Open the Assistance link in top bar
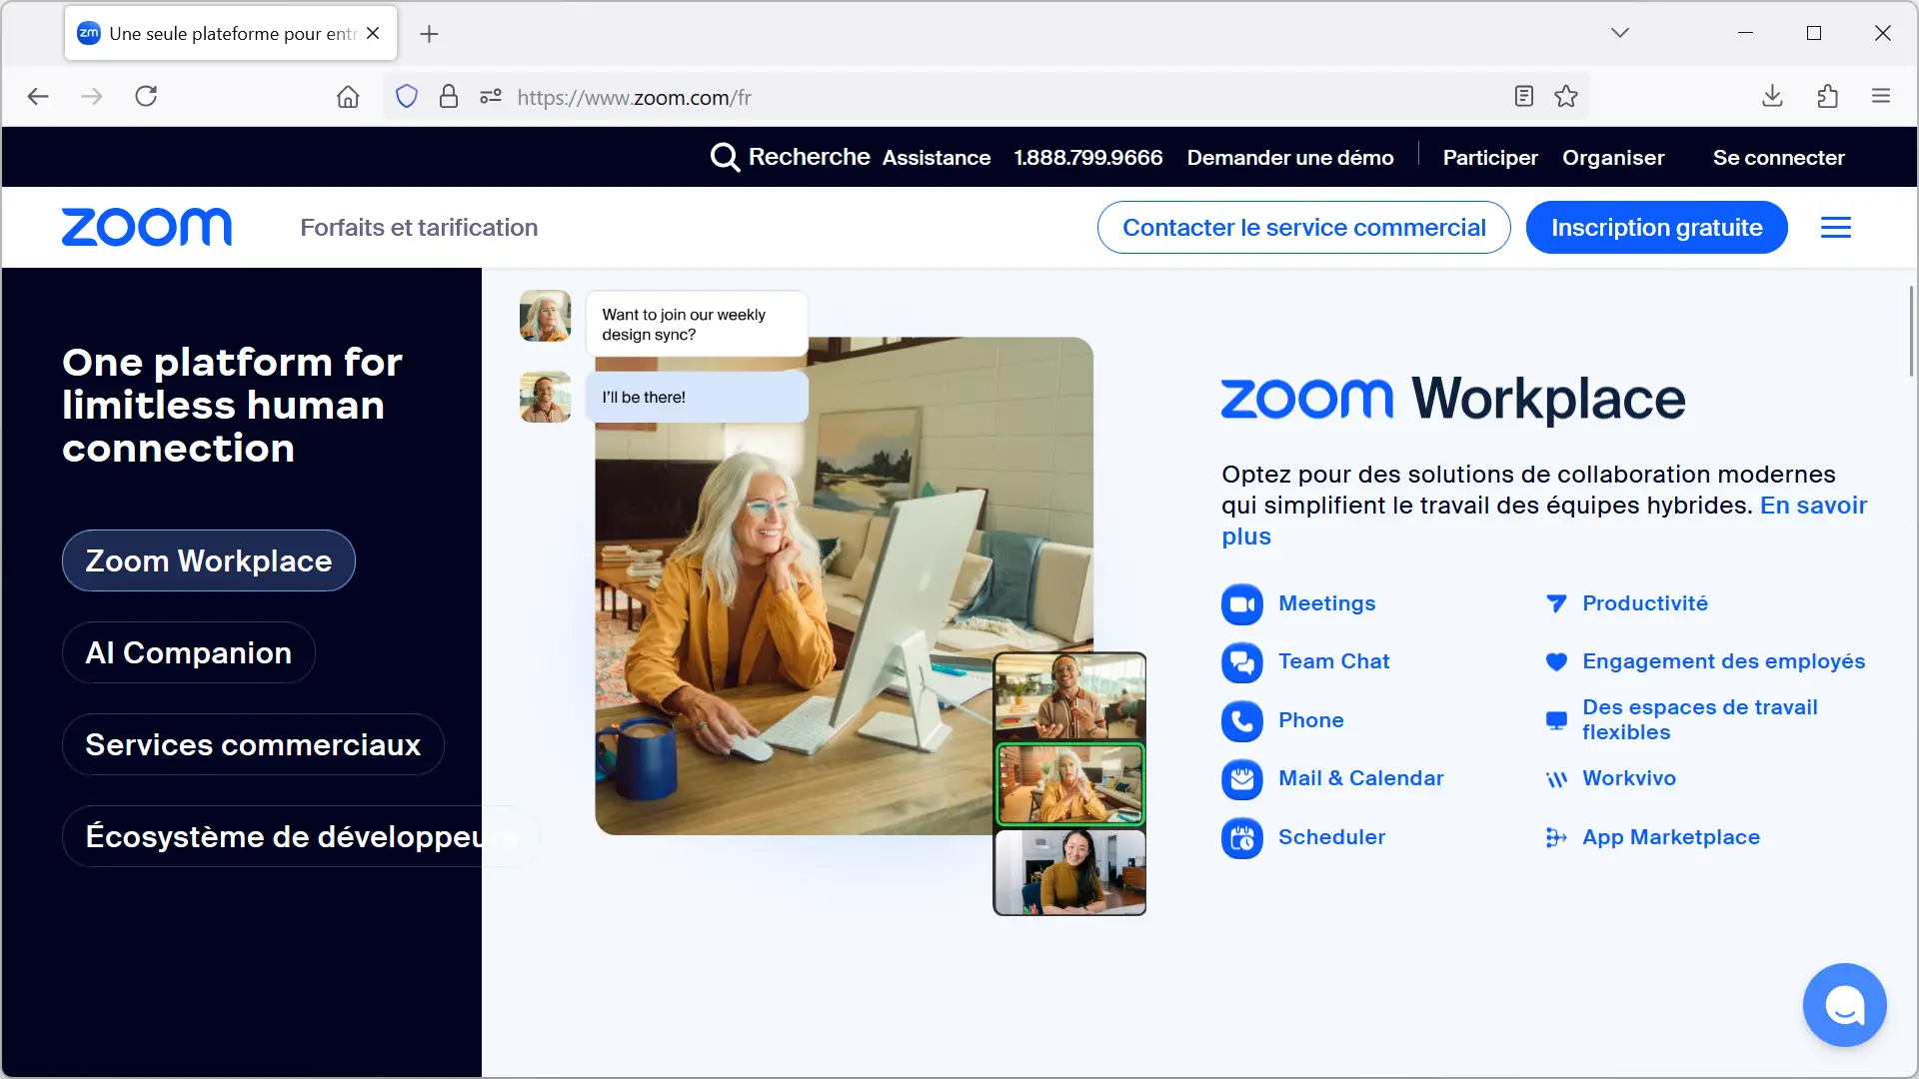The width and height of the screenshot is (1919, 1079). point(937,158)
